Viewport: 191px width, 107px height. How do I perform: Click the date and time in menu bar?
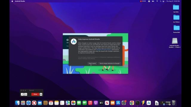click(173, 1)
